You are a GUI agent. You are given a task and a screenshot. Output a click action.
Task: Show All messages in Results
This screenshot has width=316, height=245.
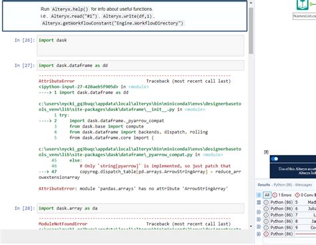[x=267, y=195]
